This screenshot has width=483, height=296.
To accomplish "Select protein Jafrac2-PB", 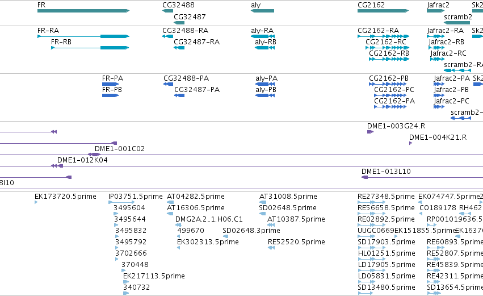I will pyautogui.click(x=451, y=90).
